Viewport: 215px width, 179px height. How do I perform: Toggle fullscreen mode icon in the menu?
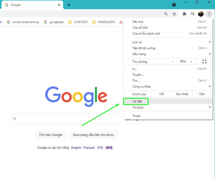coord(204,61)
